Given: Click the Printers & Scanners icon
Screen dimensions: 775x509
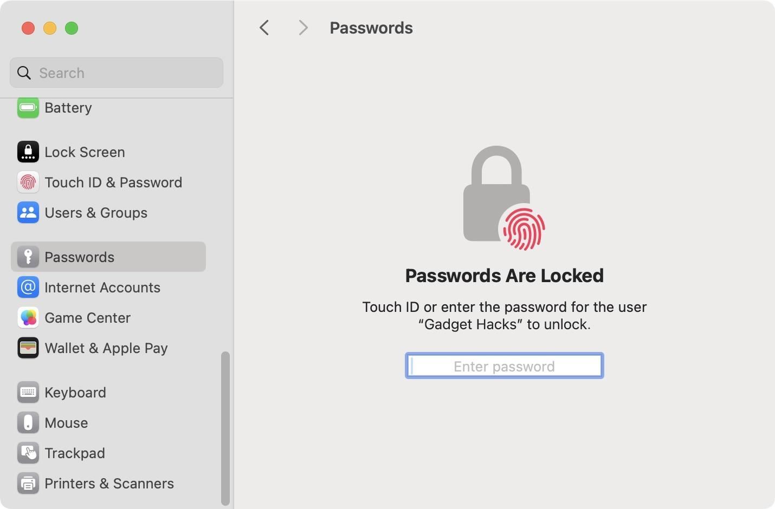Looking at the screenshot, I should point(28,483).
